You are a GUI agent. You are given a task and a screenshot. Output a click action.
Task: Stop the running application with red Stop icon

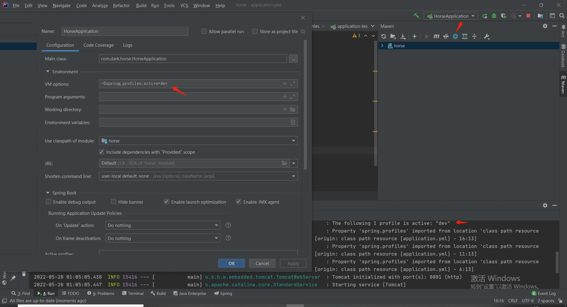pyautogui.click(x=528, y=16)
